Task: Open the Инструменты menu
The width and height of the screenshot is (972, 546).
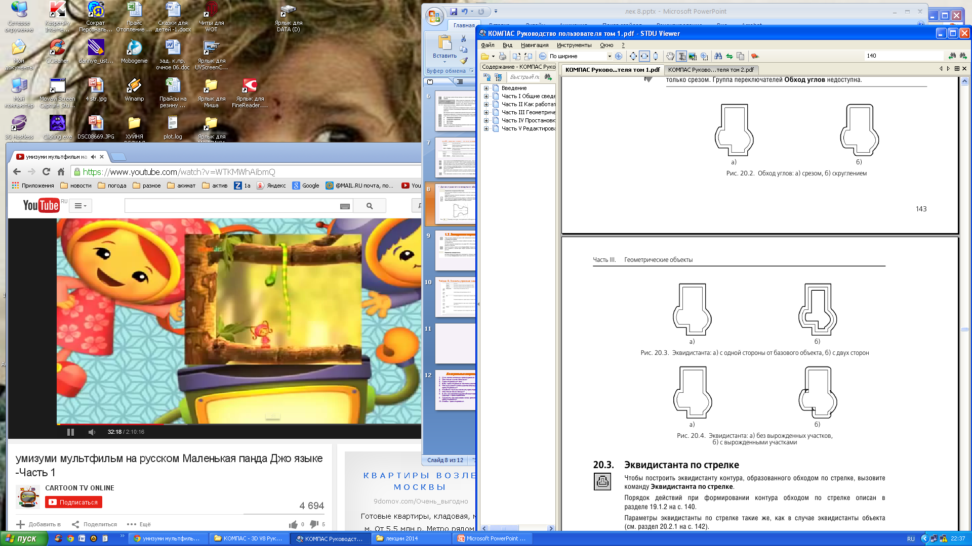Action: pyautogui.click(x=574, y=45)
